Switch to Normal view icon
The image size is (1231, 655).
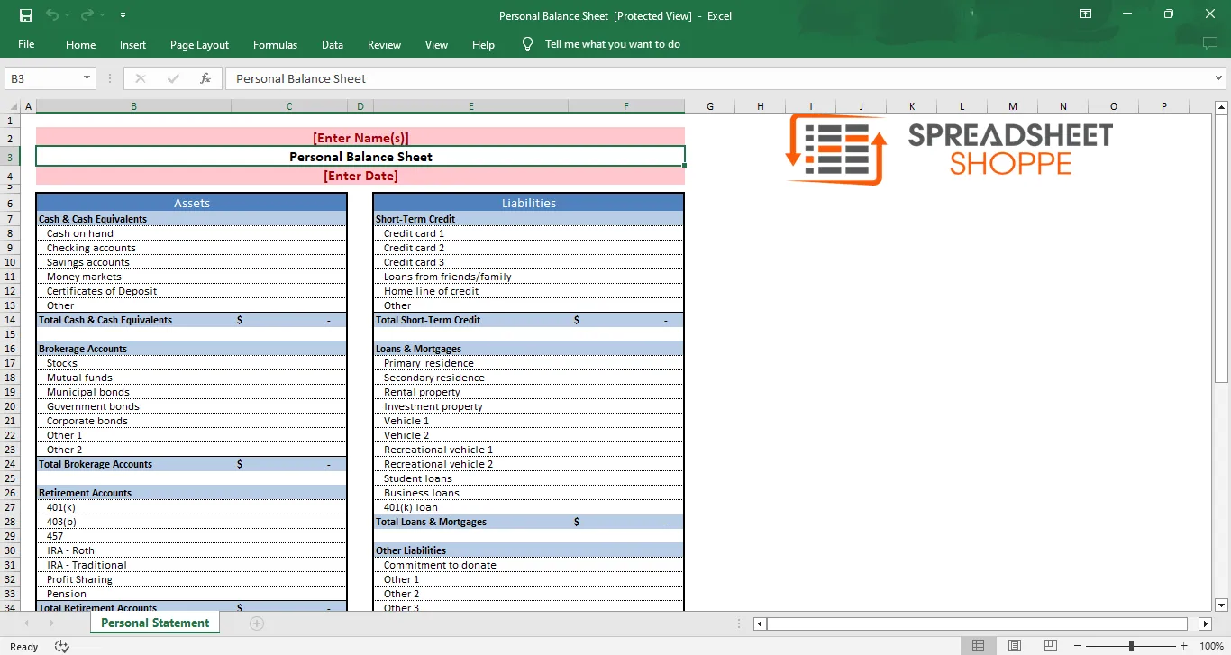coord(979,646)
